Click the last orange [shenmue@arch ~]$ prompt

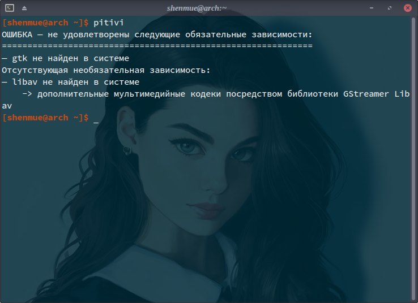pos(45,118)
